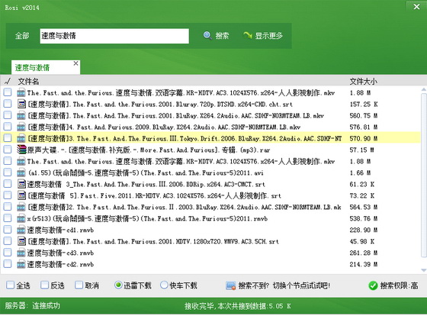
Task: Click subtitle file icon of 157.25 K row
Action: 21,104
